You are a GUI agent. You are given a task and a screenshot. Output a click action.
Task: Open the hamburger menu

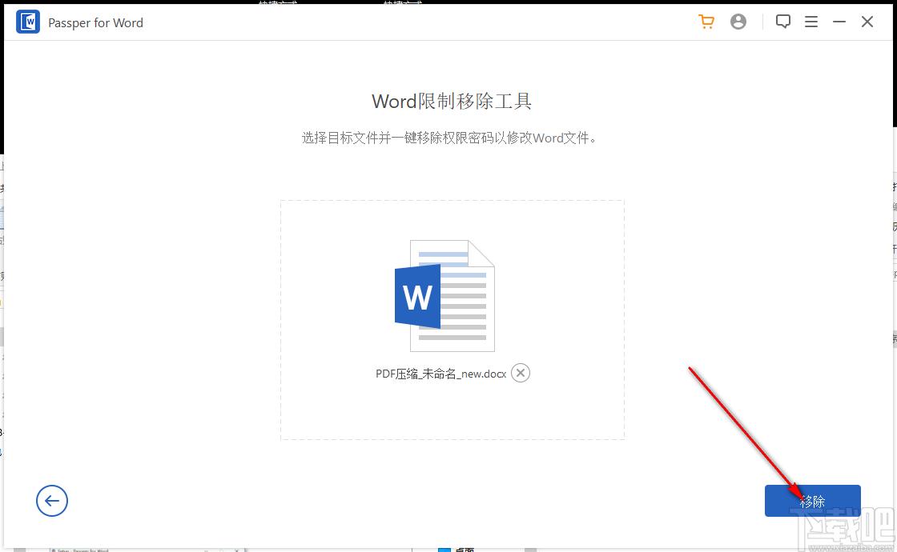pos(811,22)
